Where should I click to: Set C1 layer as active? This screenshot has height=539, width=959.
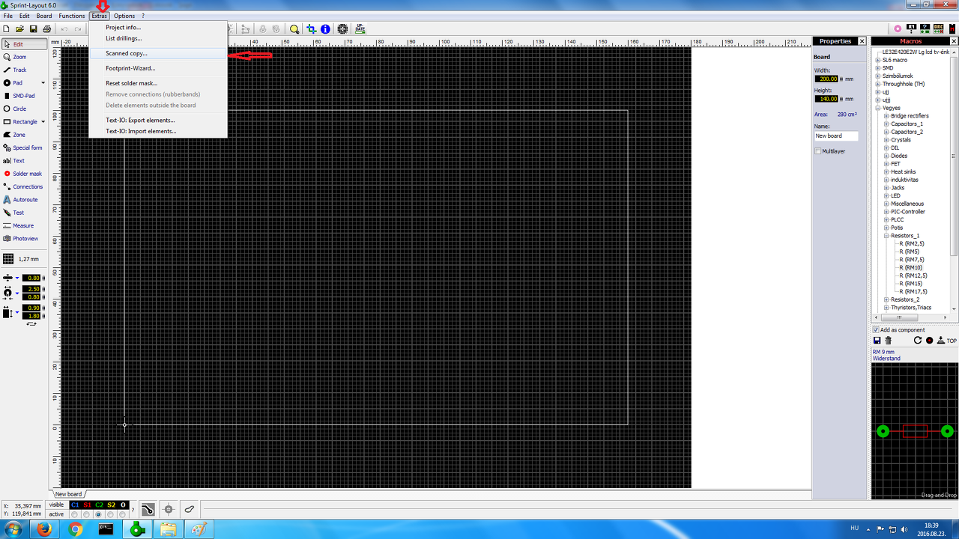click(x=75, y=514)
